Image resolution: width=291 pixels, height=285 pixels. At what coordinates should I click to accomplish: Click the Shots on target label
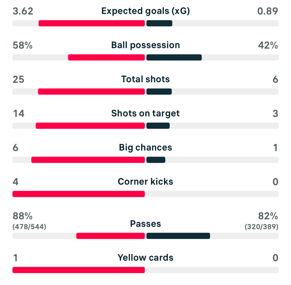pyautogui.click(x=145, y=113)
